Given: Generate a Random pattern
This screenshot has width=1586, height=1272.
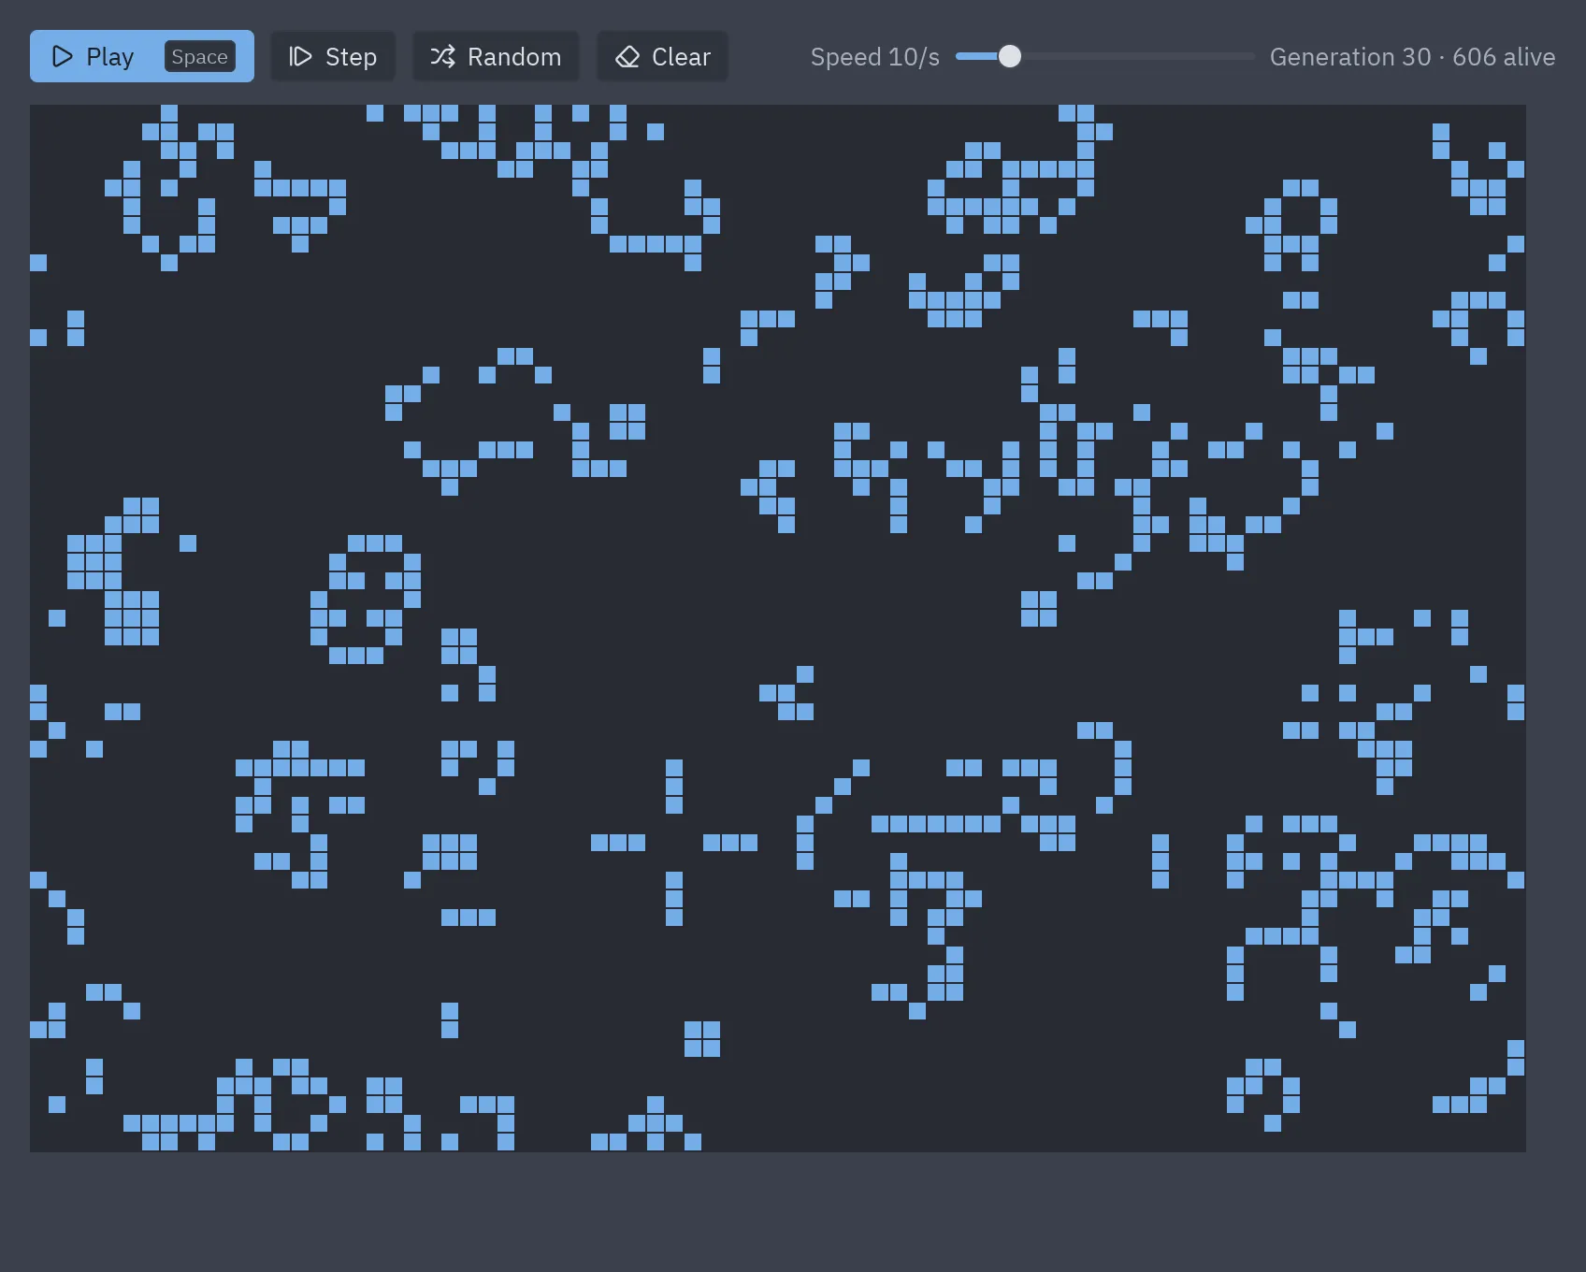Looking at the screenshot, I should coord(496,56).
